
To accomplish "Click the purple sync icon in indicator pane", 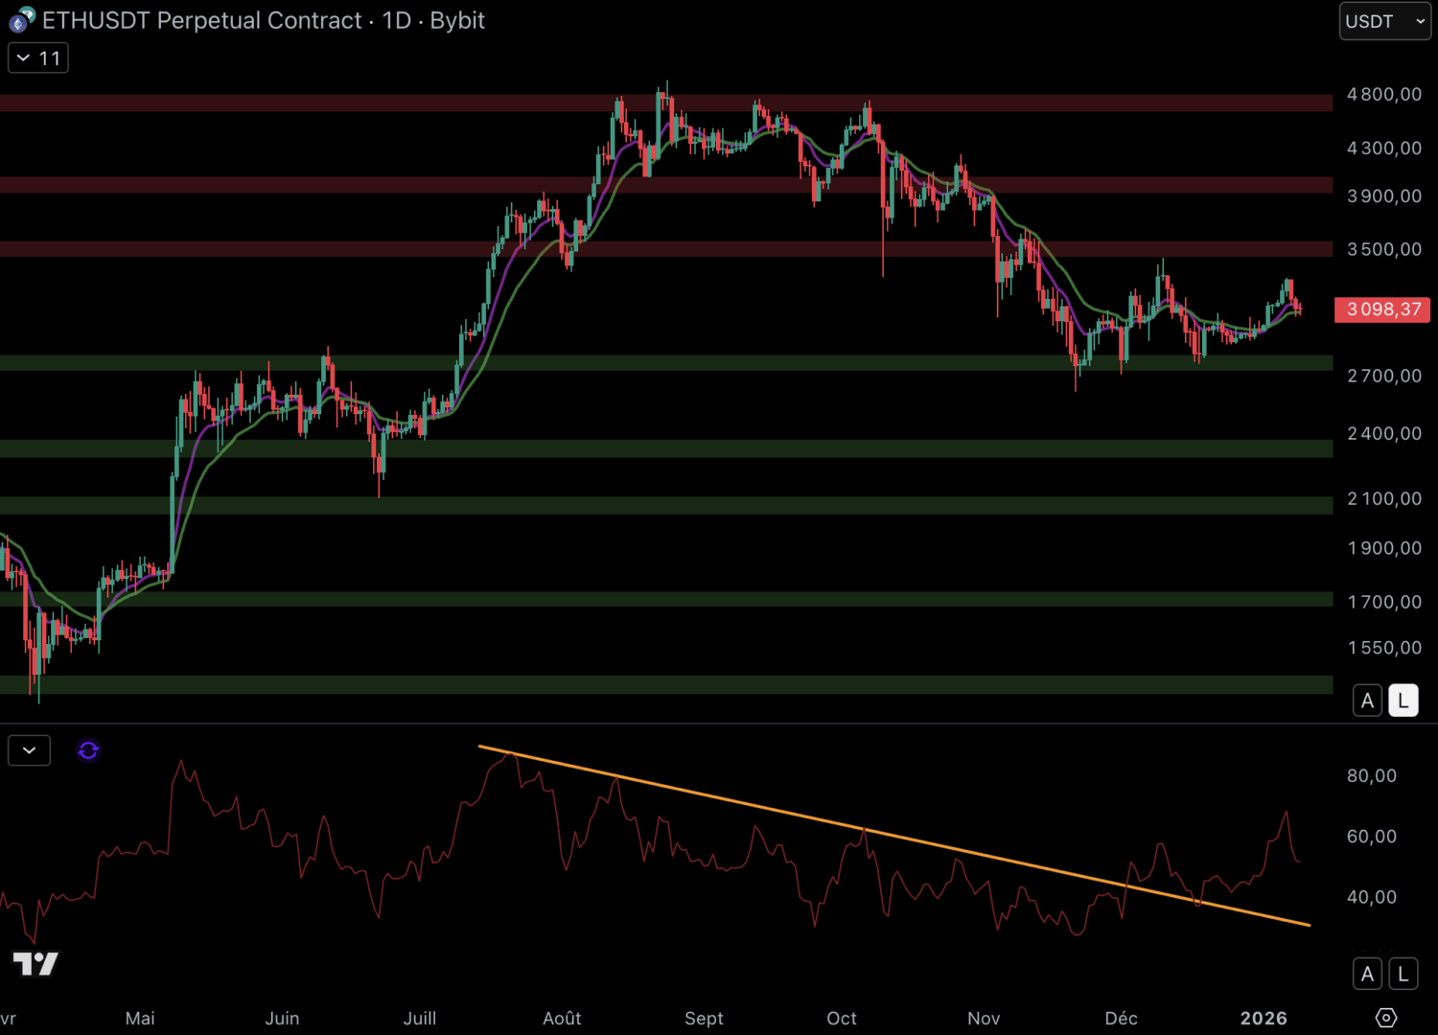I will click(x=88, y=750).
